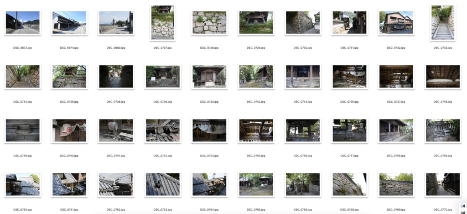Select the DSC_0751.jpg drum thumbnail
Screen dimensions: 467x214
tap(116, 130)
